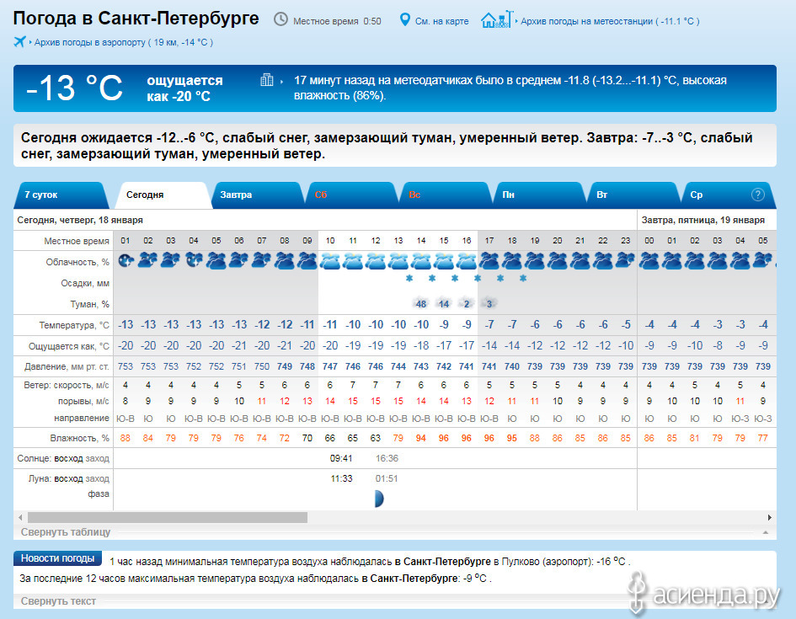796x619 pixels.
Task: Click the snowflake under hour 14
Action: coord(409,278)
